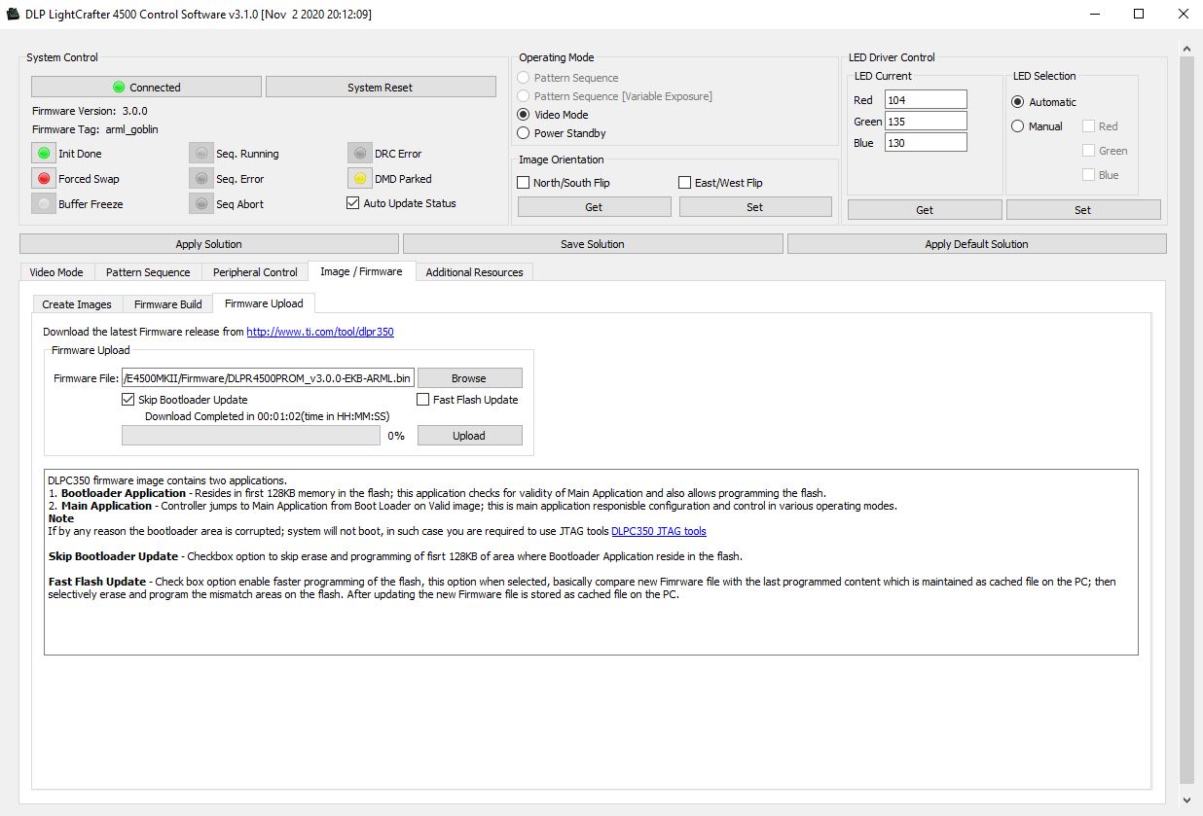
Task: Click the Seq Abort indicator
Action: [200, 204]
